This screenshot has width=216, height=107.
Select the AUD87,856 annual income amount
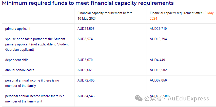[x=158, y=81]
